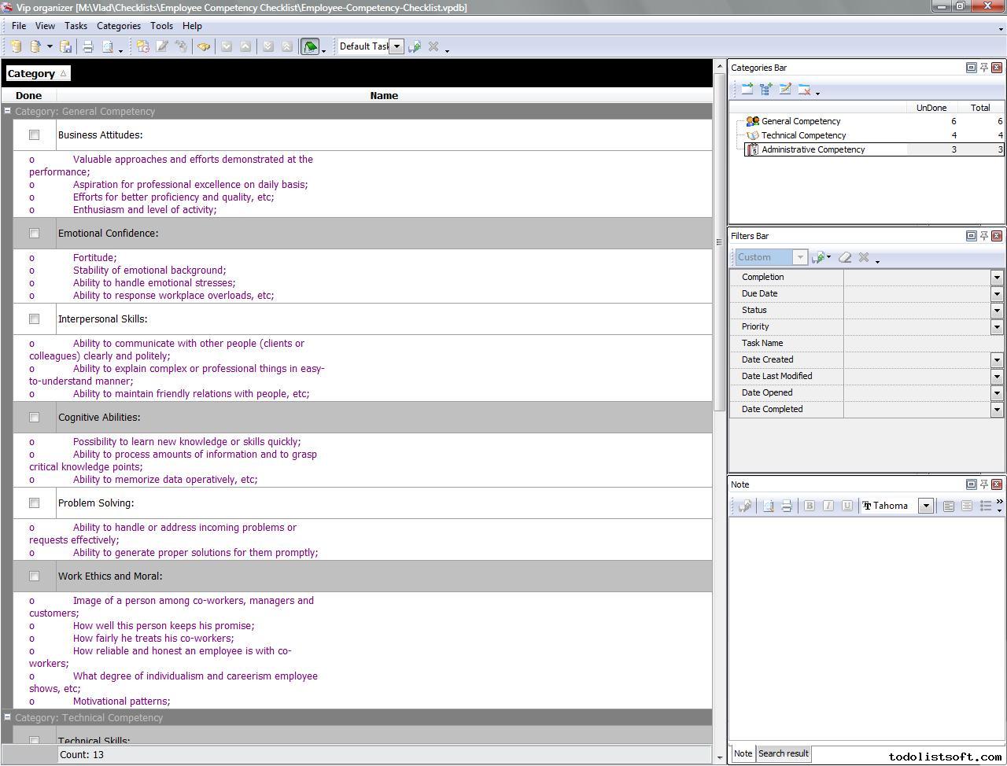Screen dimensions: 1007x766
Task: Open the Default Task dropdown
Action: pos(397,46)
